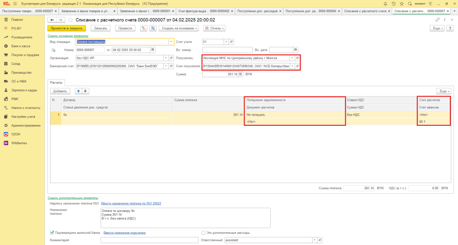Open the hamburger main menu
This screenshot has width=458, height=245.
tap(15, 4)
